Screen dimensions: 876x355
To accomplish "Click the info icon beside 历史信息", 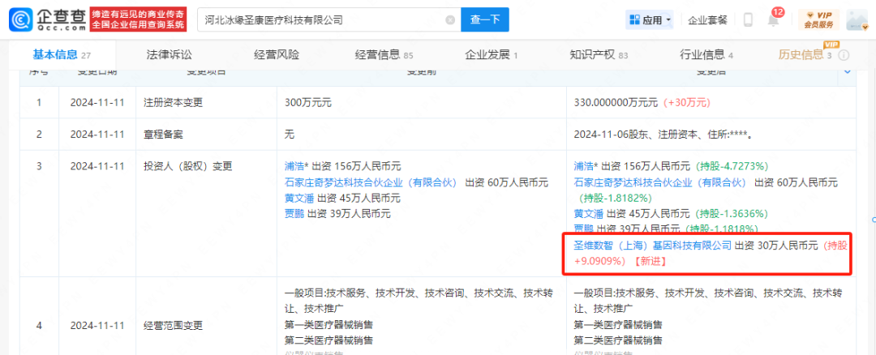I will (844, 55).
